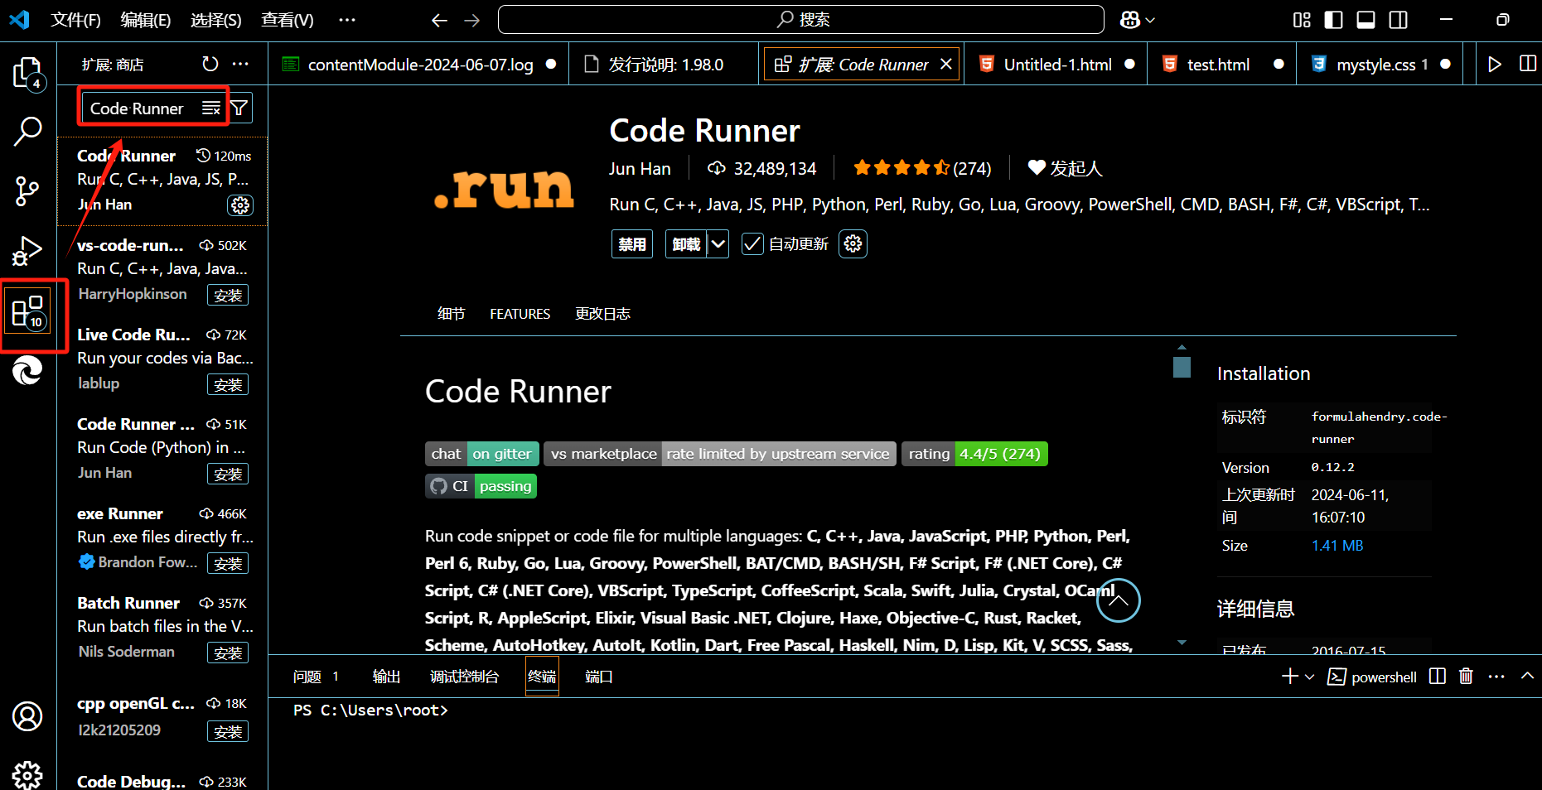Open the Explorer view in the activity bar
The height and width of the screenshot is (790, 1542).
[27, 73]
